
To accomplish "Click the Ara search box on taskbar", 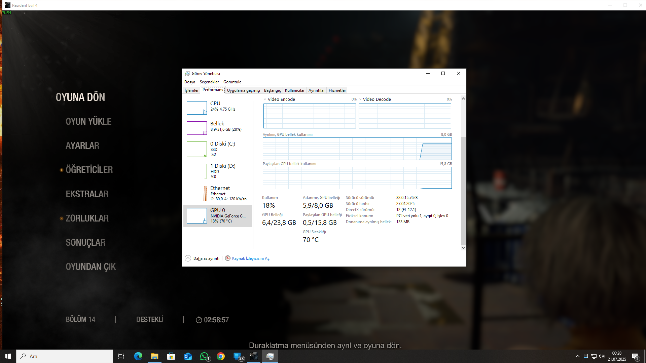I will [65, 356].
